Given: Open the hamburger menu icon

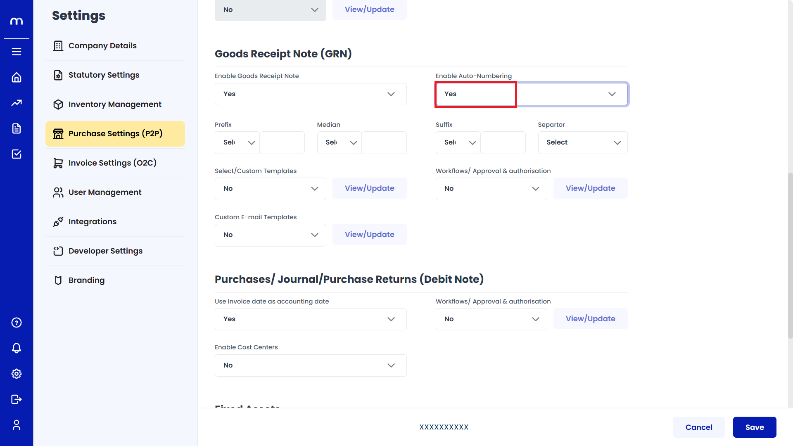Looking at the screenshot, I should click(x=17, y=52).
